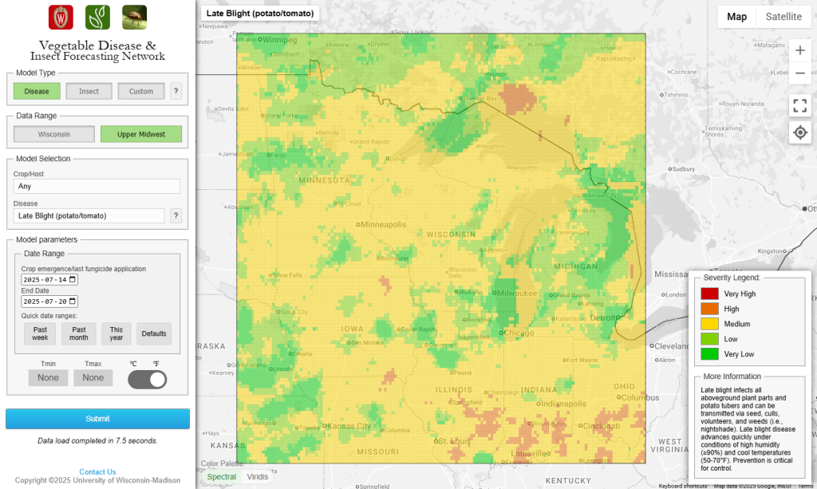
Task: Click the beetle insect photo icon
Action: [x=133, y=16]
